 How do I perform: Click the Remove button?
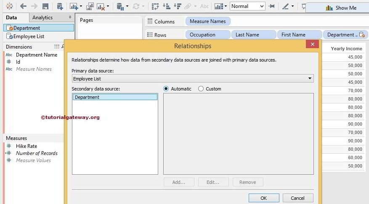(248, 182)
